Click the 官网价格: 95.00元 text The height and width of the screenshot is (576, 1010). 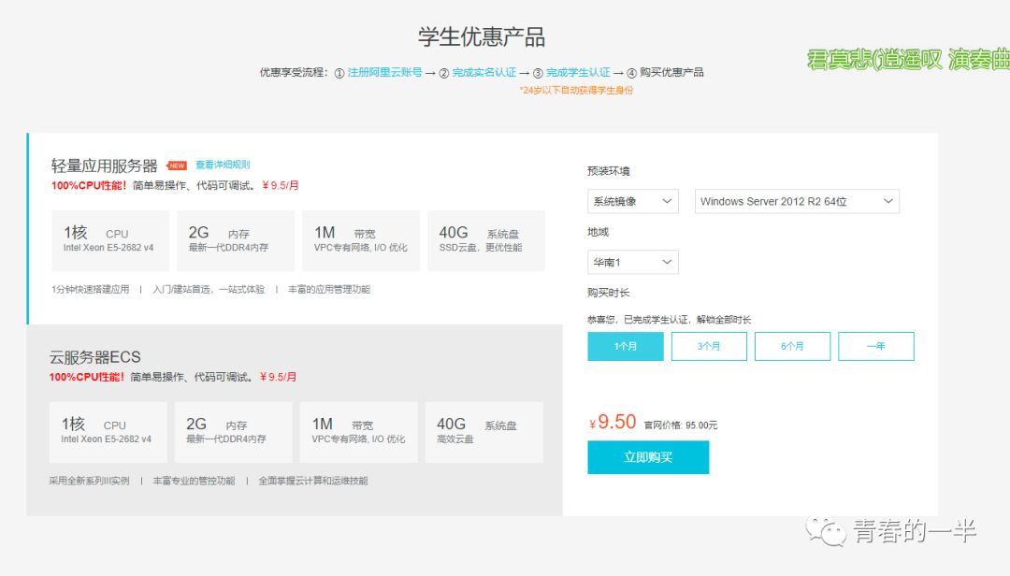(680, 425)
